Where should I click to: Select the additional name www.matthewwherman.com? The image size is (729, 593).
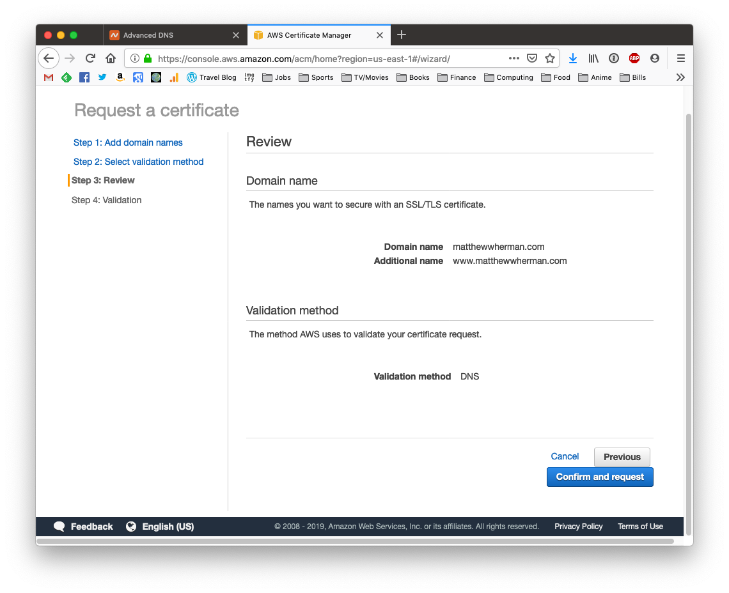[x=510, y=261]
